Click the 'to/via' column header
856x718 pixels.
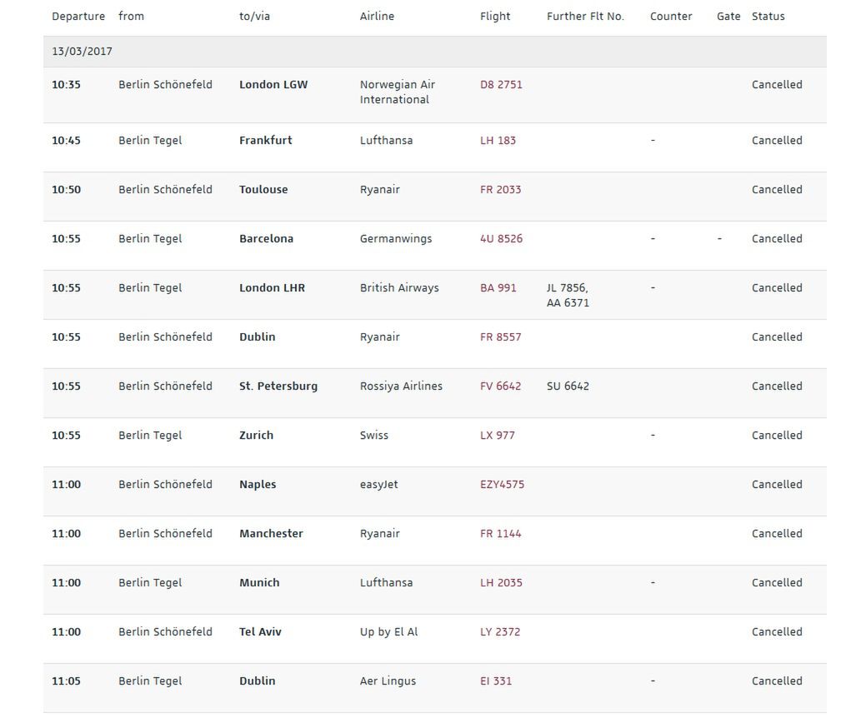click(x=254, y=17)
